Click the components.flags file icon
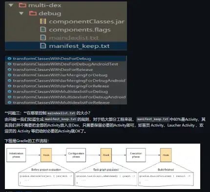Image resolution: width=210 pixels, height=192 pixels. tap(43, 29)
